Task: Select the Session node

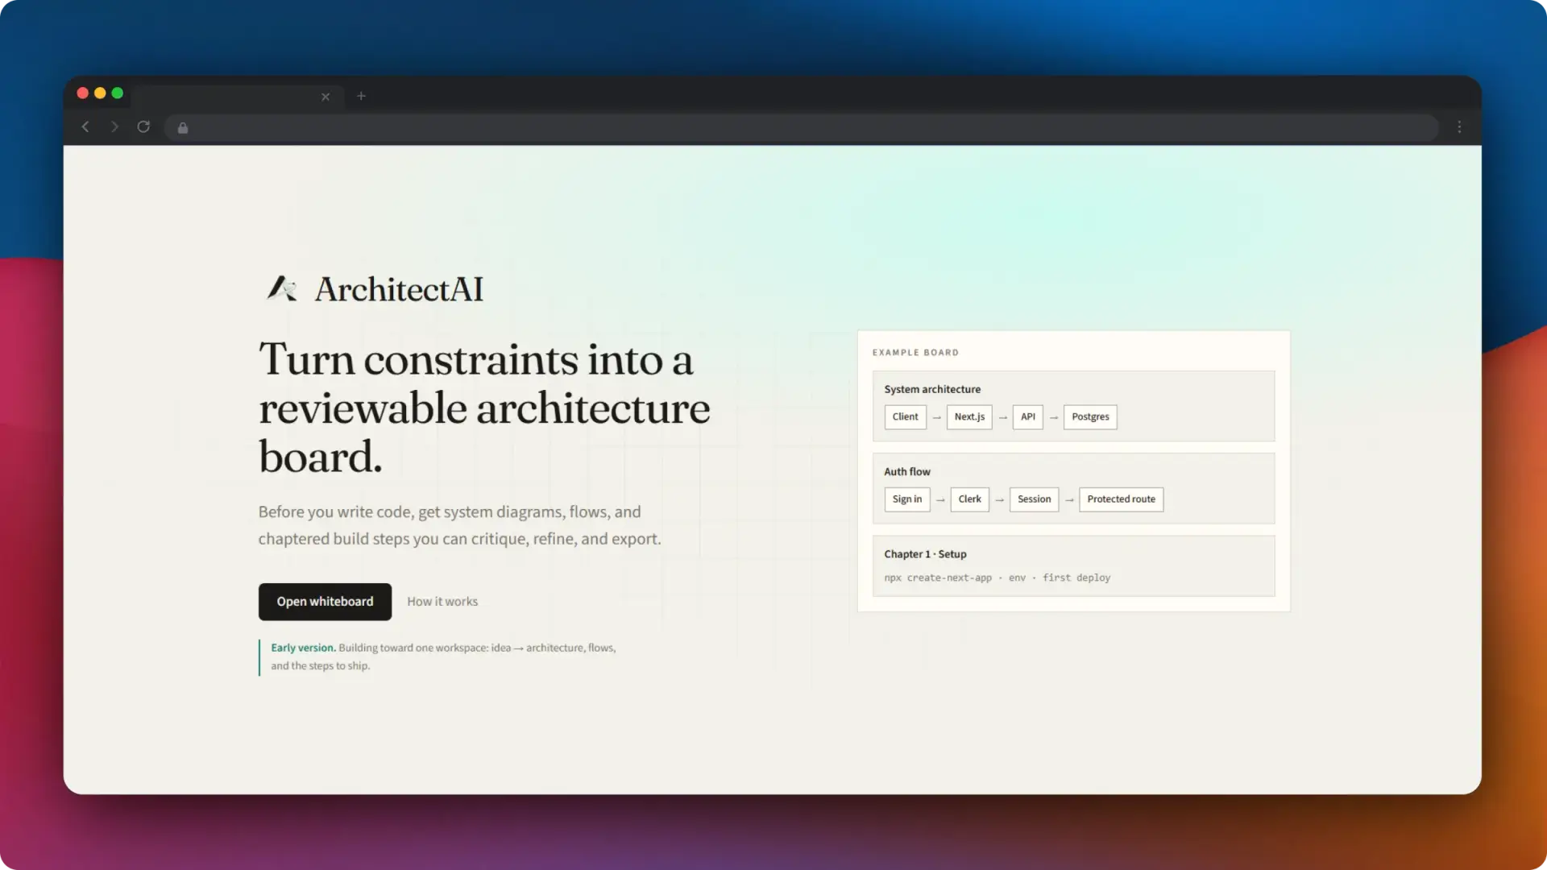Action: coord(1034,499)
